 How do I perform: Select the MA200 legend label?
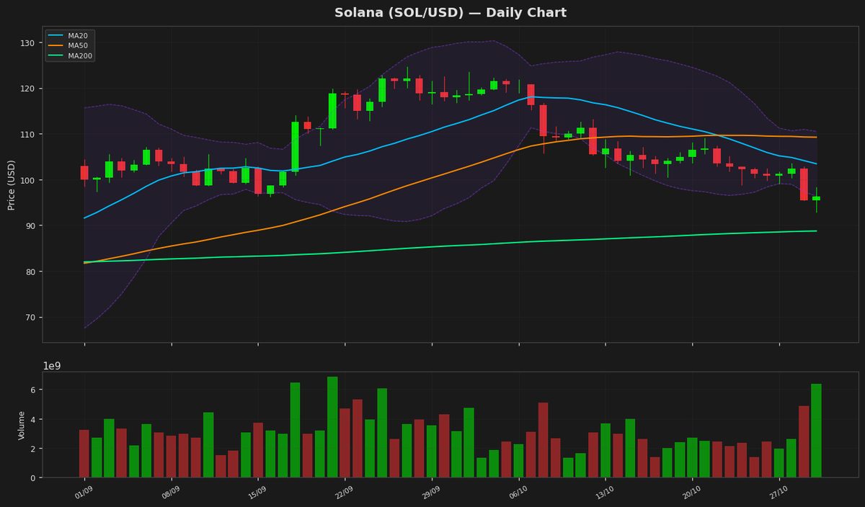click(80, 55)
